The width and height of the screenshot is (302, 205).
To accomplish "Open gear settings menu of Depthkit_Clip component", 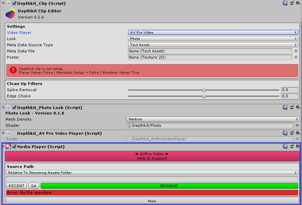I will coord(298,3).
